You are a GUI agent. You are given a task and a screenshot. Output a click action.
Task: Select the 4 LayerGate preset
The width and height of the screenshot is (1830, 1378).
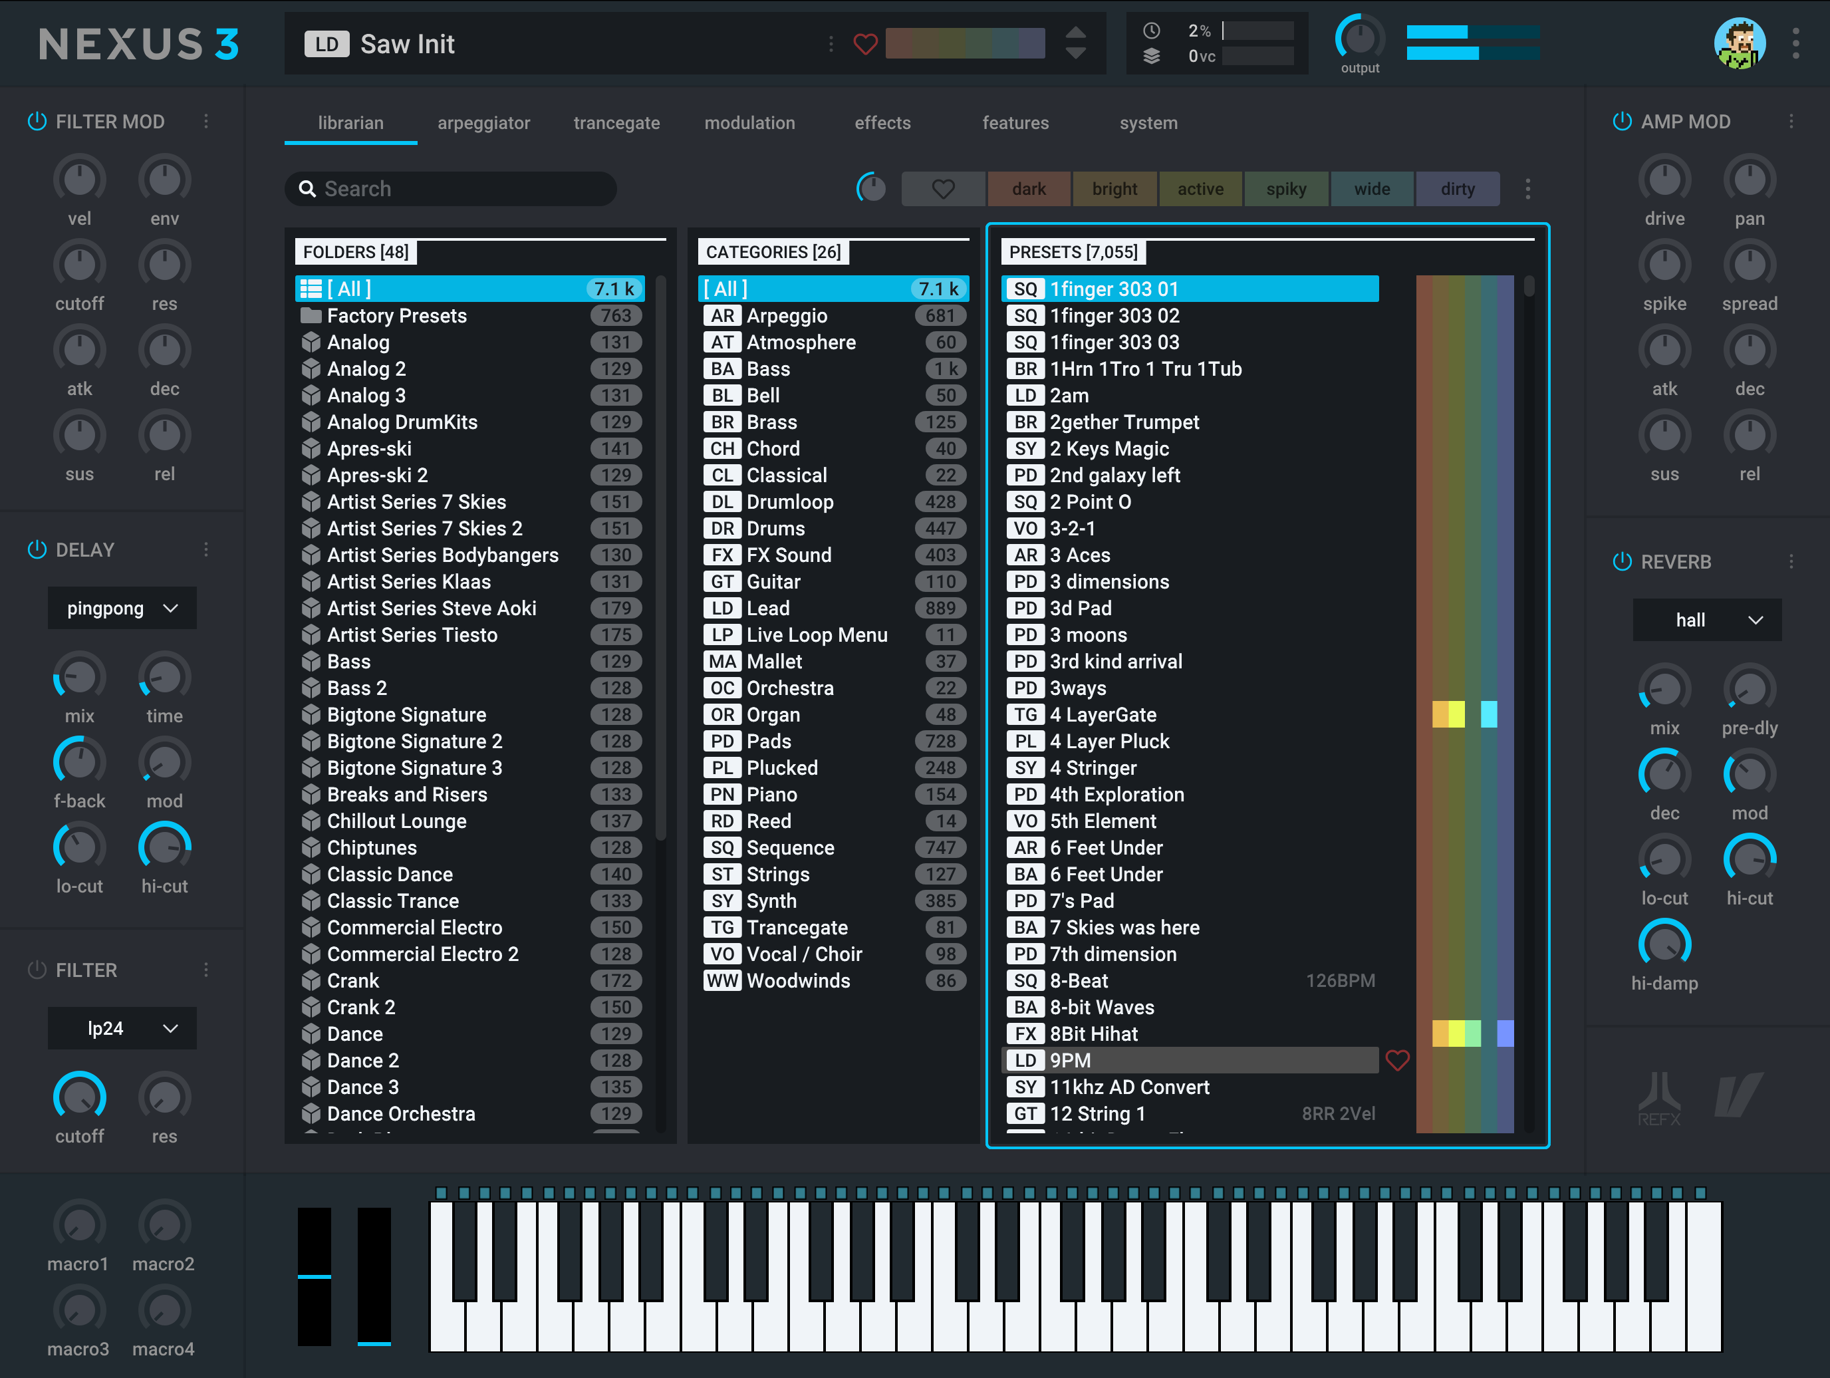click(x=1190, y=714)
